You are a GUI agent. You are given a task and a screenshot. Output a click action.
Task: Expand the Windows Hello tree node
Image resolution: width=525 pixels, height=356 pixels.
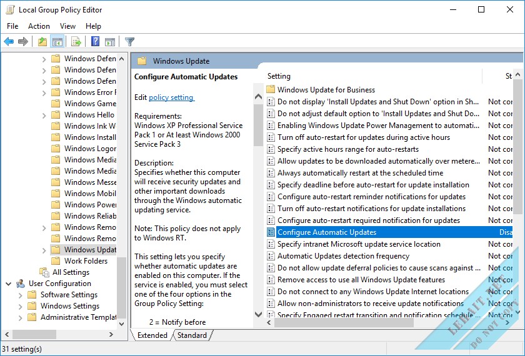coord(44,116)
